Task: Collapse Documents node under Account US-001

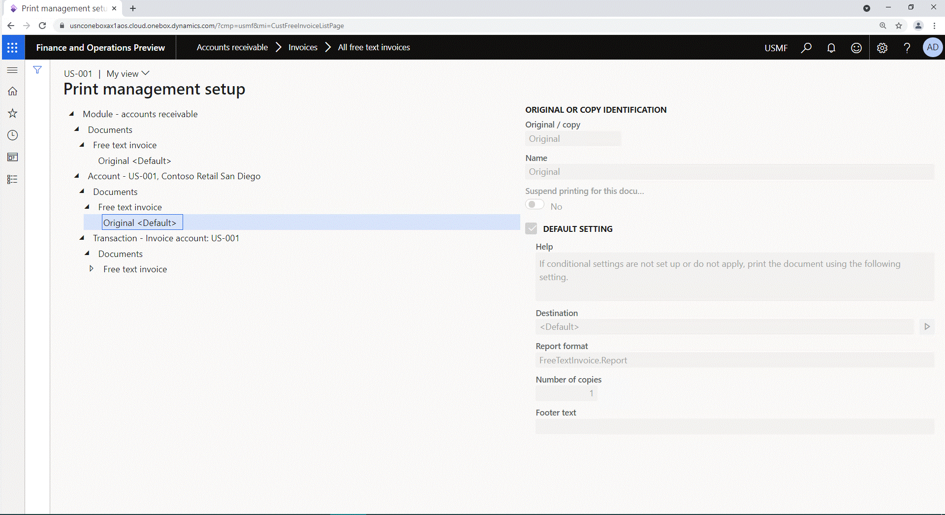Action: (82, 192)
